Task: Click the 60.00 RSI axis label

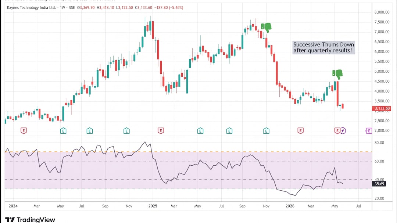Action: click(x=379, y=161)
